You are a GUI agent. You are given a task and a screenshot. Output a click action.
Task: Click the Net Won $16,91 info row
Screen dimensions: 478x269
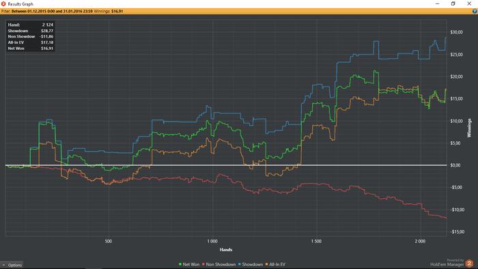tap(31, 48)
